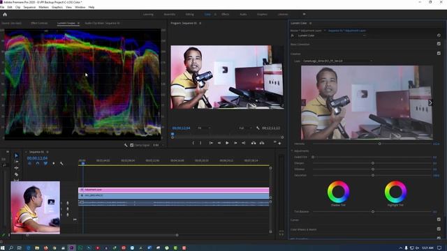447x251 pixels.
Task: Adjust the Saturation slider
Action: (x=372, y=175)
